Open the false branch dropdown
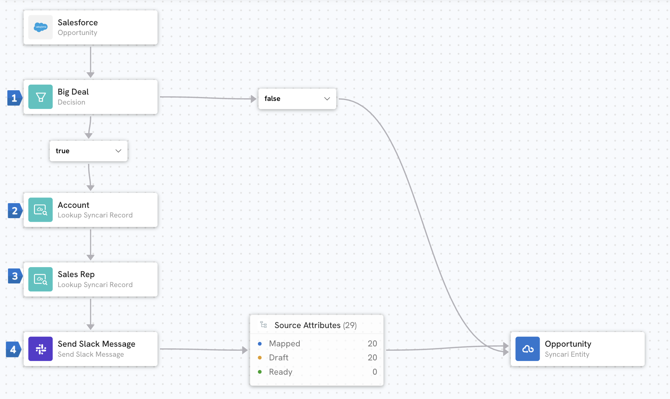This screenshot has height=399, width=670. [297, 99]
